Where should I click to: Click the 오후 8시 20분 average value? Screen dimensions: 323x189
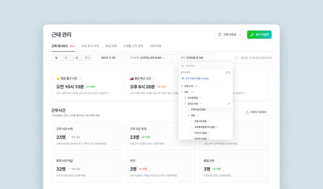tap(142, 87)
